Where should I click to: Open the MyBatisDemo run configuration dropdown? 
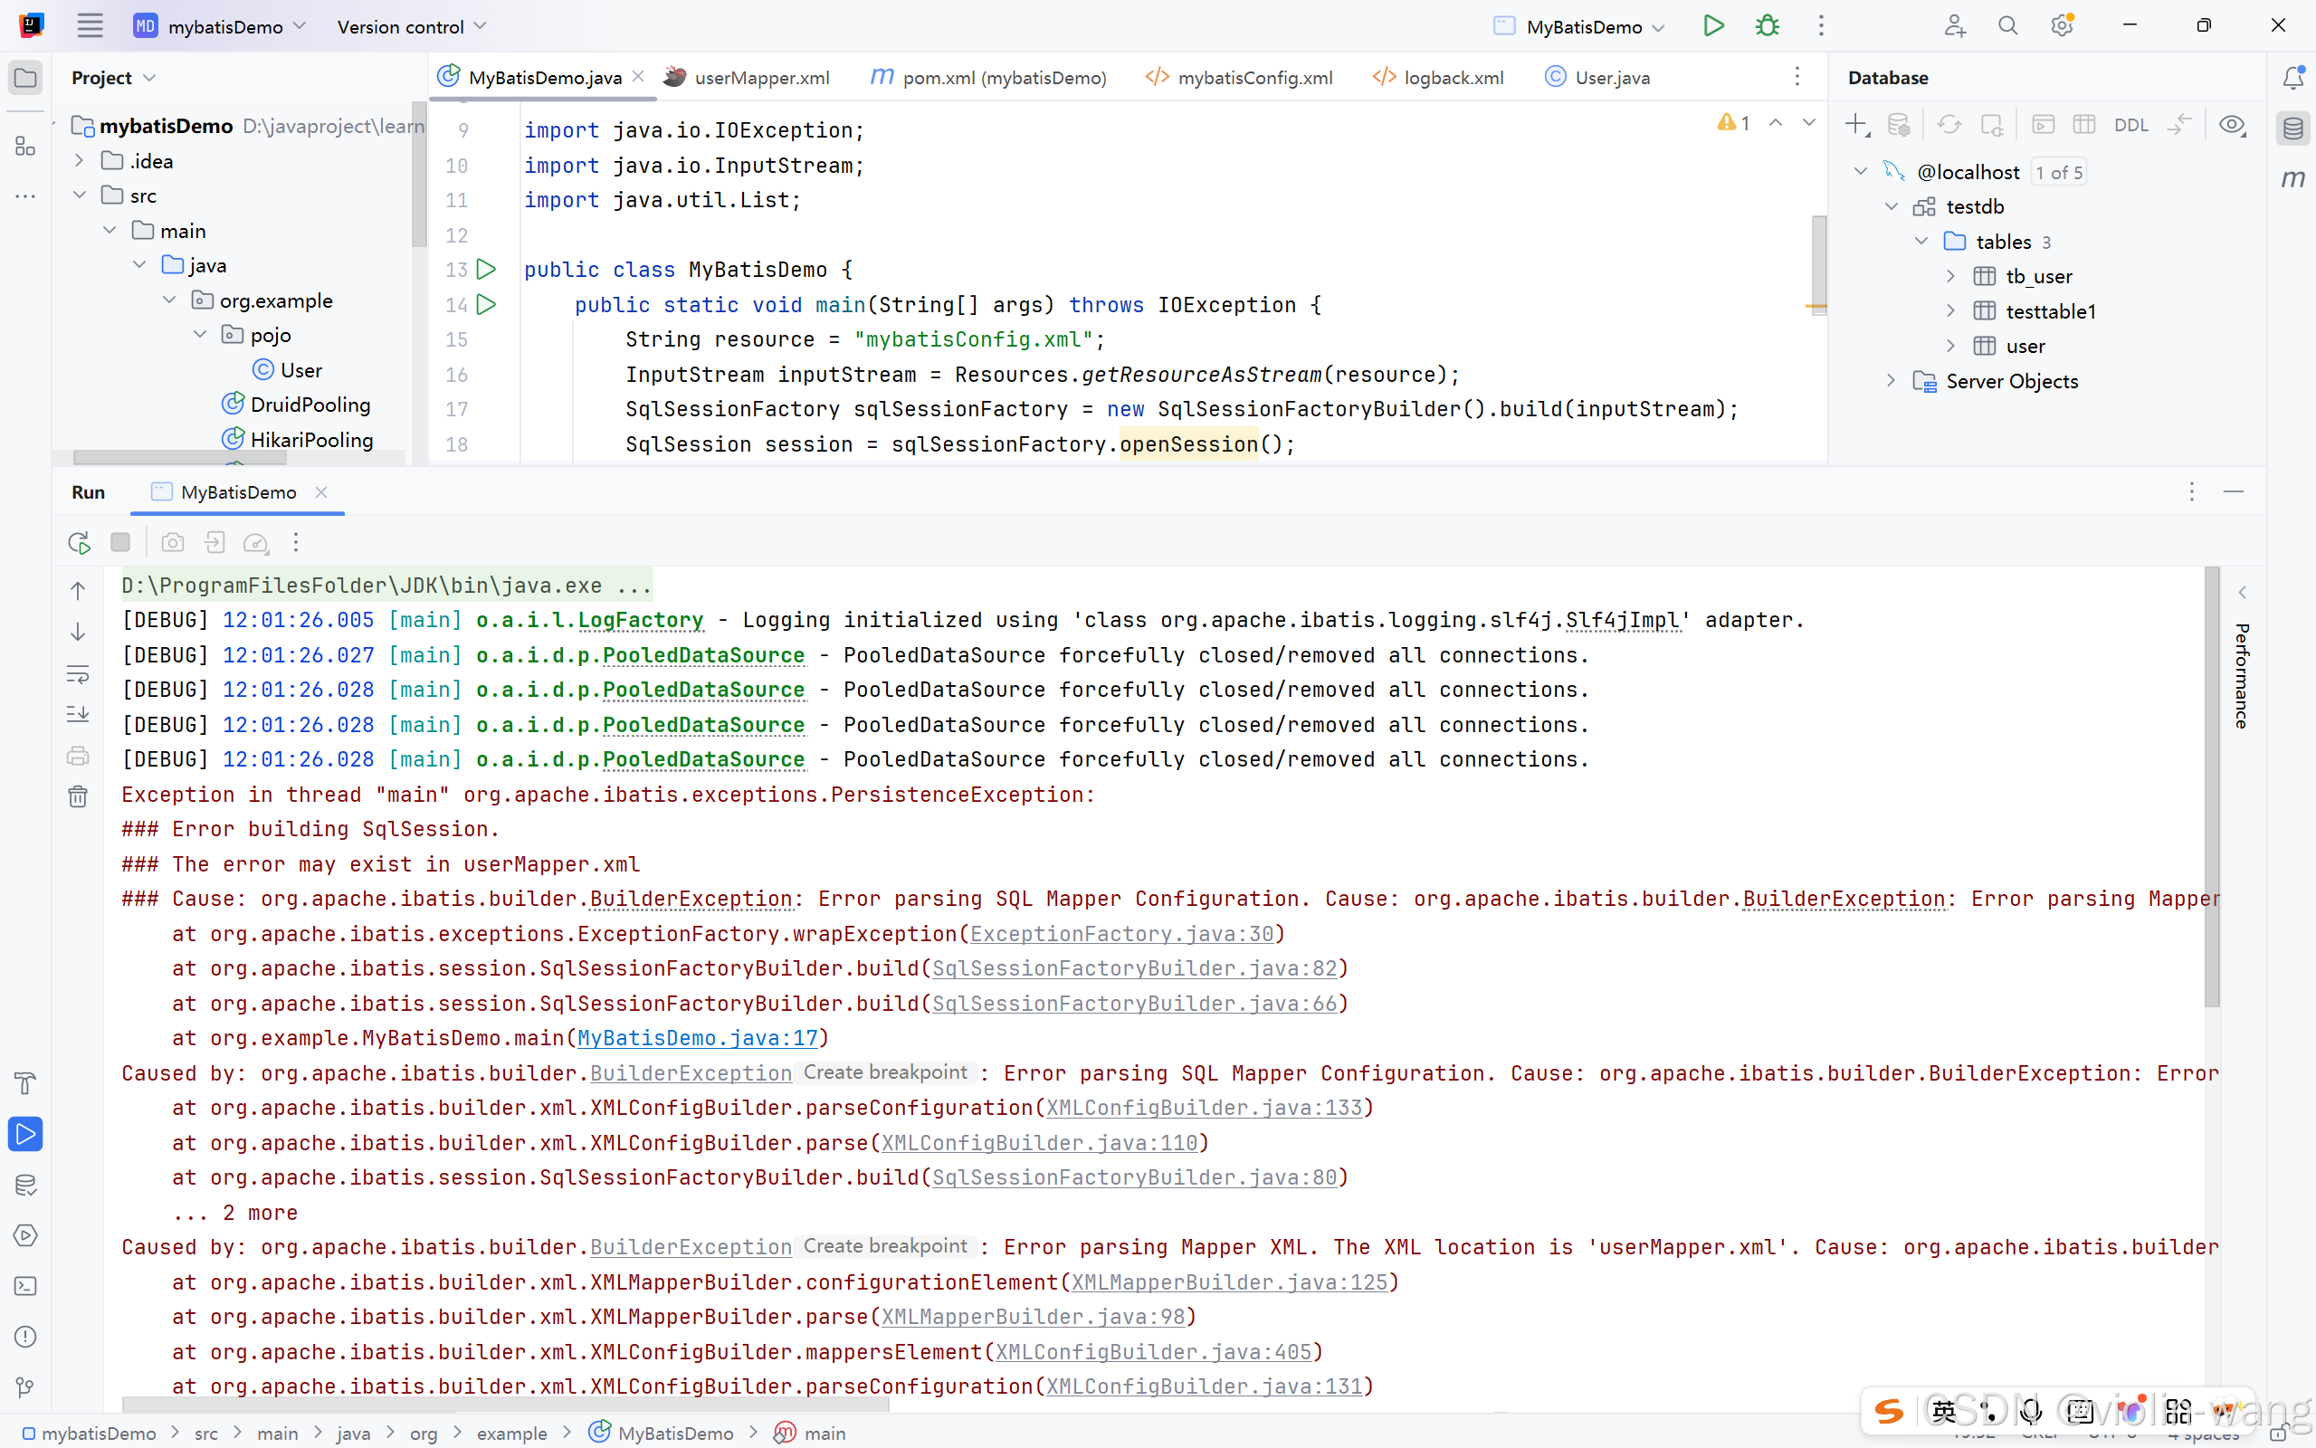coord(1585,27)
